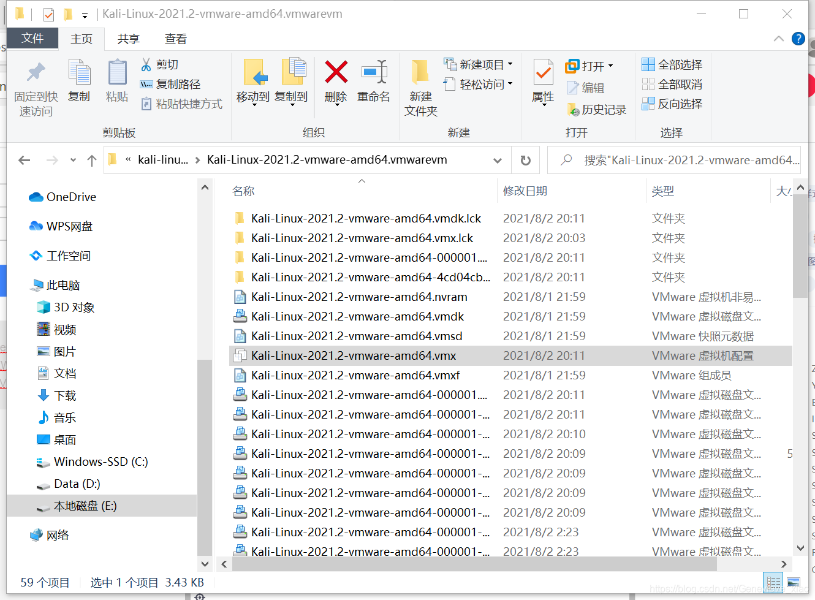The image size is (815, 600).
Task: Click the kali-linu... breadcrumb segment
Action: (163, 160)
